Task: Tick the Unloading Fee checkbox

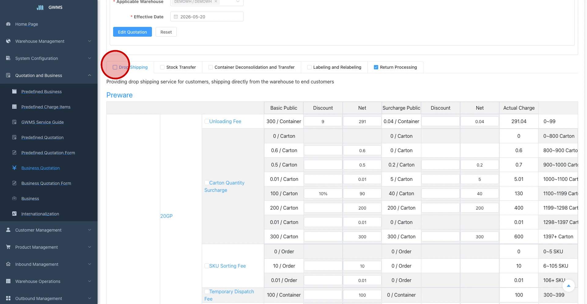Action: click(207, 121)
